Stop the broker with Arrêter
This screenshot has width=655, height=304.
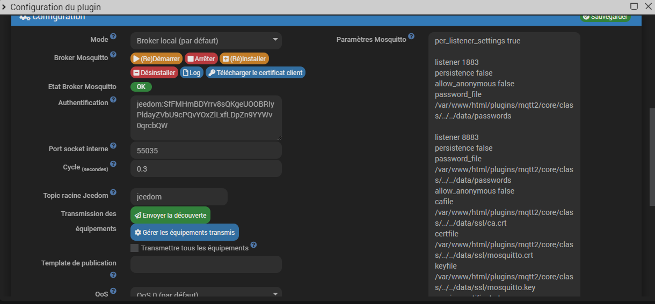click(201, 59)
